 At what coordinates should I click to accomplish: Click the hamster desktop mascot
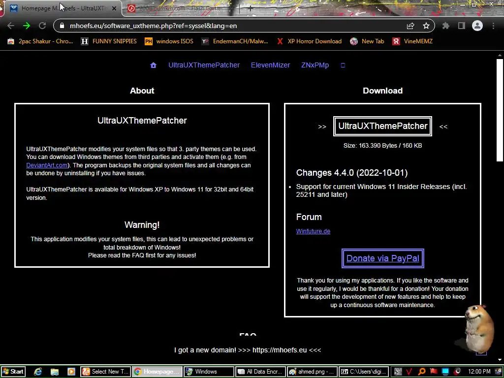(x=478, y=328)
